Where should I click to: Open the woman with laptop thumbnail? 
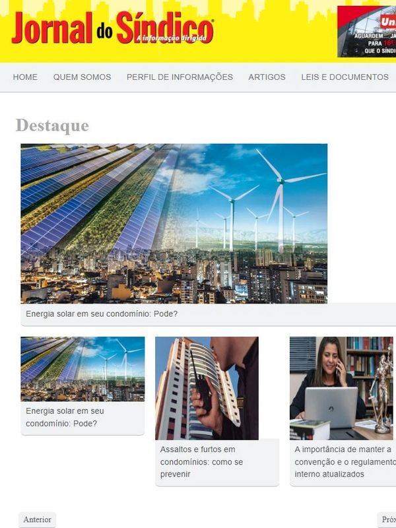point(341,388)
